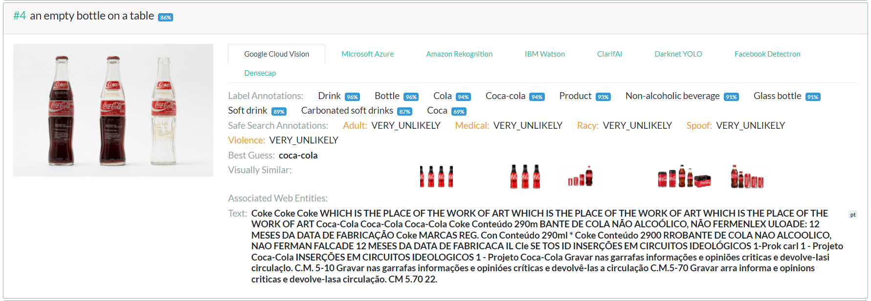Click the 'coca-cola' best guess text

tap(298, 156)
